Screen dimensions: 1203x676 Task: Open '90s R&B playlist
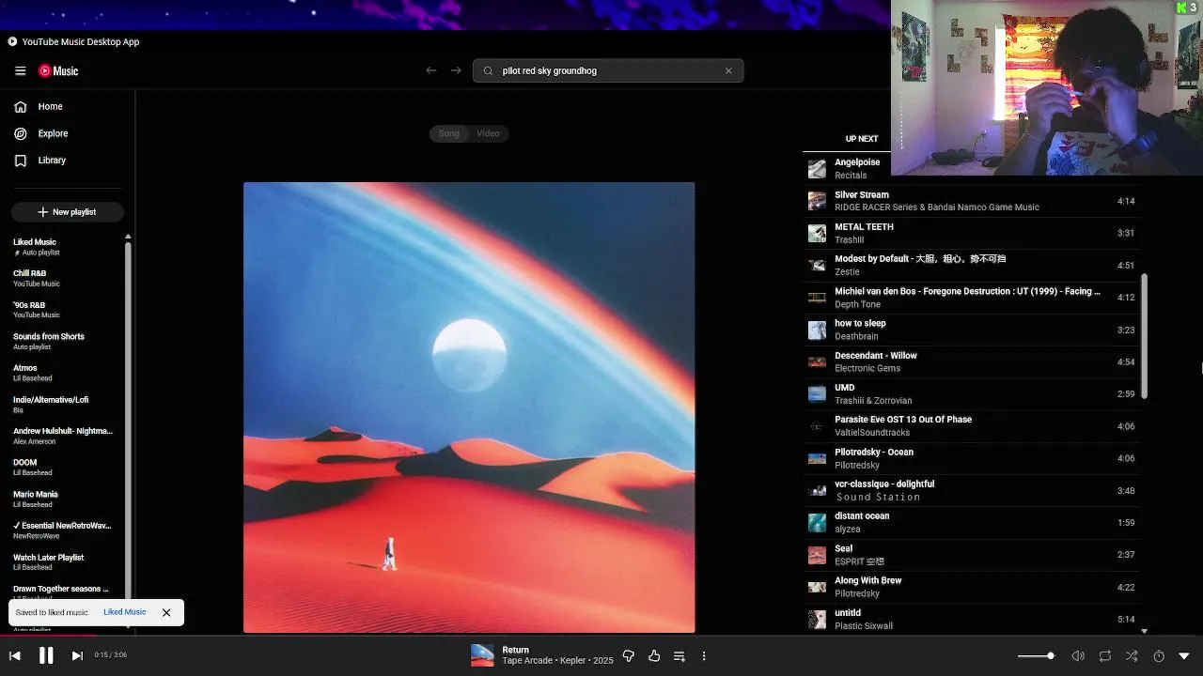(x=64, y=310)
